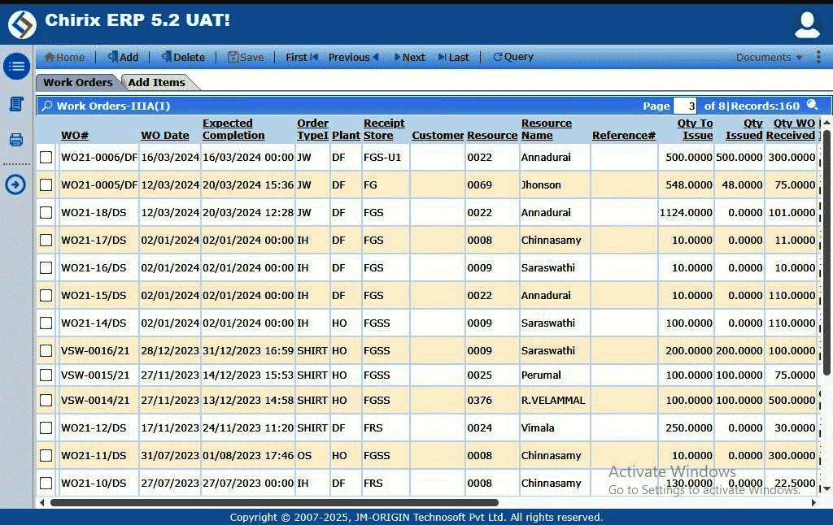This screenshot has width=833, height=525.
Task: Go to the Previous record
Action: (353, 58)
